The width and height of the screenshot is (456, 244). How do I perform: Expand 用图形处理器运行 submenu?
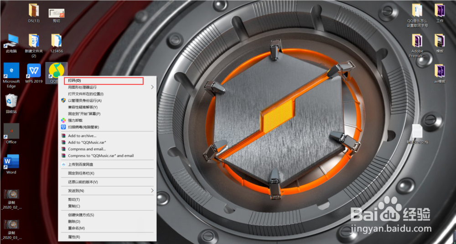click(107, 87)
